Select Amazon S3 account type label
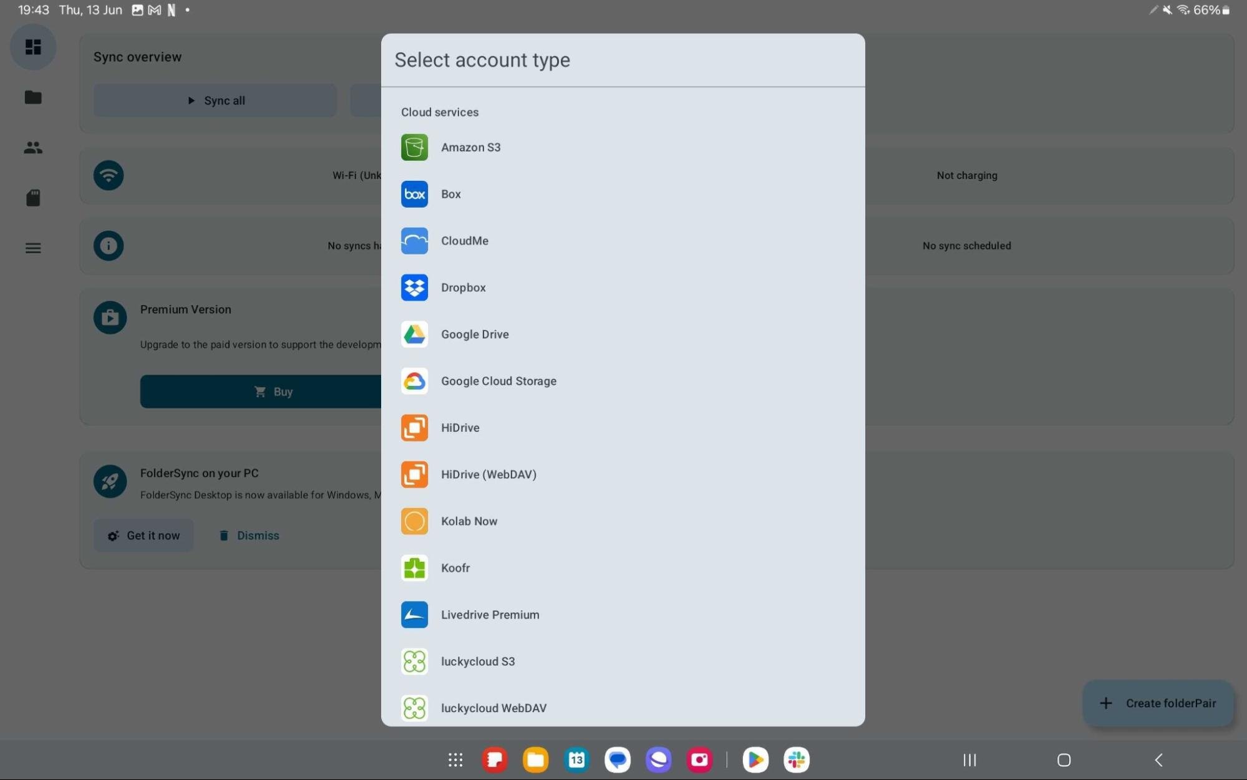The image size is (1247, 780). (x=470, y=147)
